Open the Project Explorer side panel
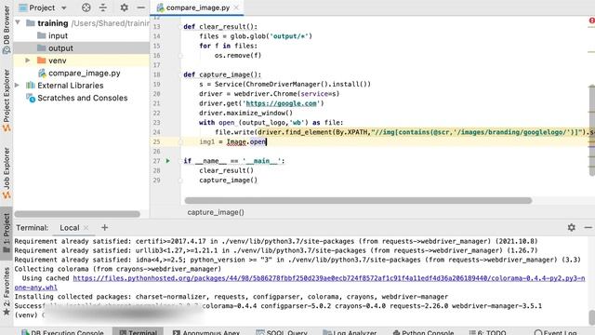The height and width of the screenshot is (335, 595). pos(7,100)
